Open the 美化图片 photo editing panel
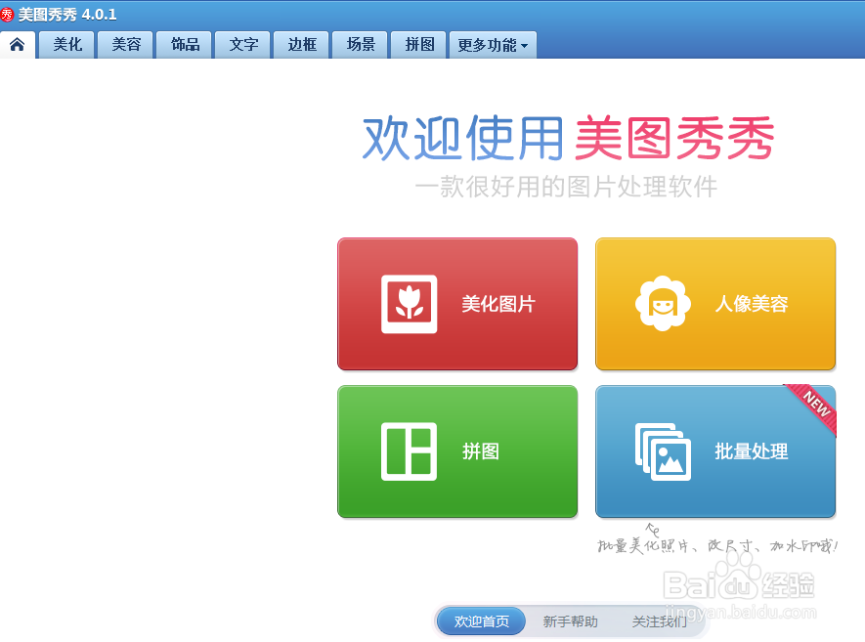865x642 pixels. coord(456,304)
